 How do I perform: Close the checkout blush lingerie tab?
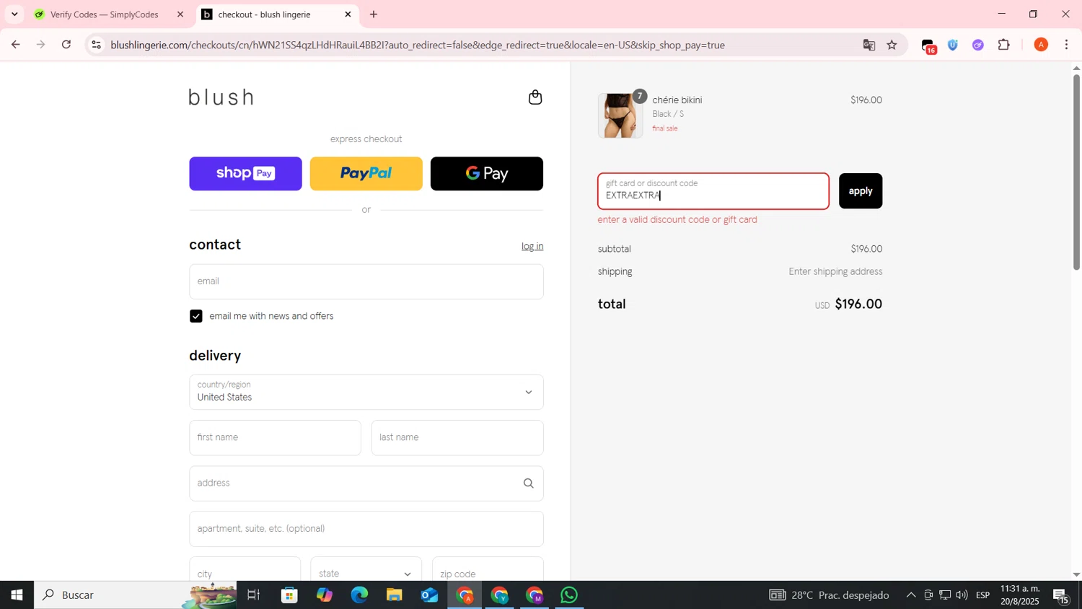pyautogui.click(x=348, y=14)
